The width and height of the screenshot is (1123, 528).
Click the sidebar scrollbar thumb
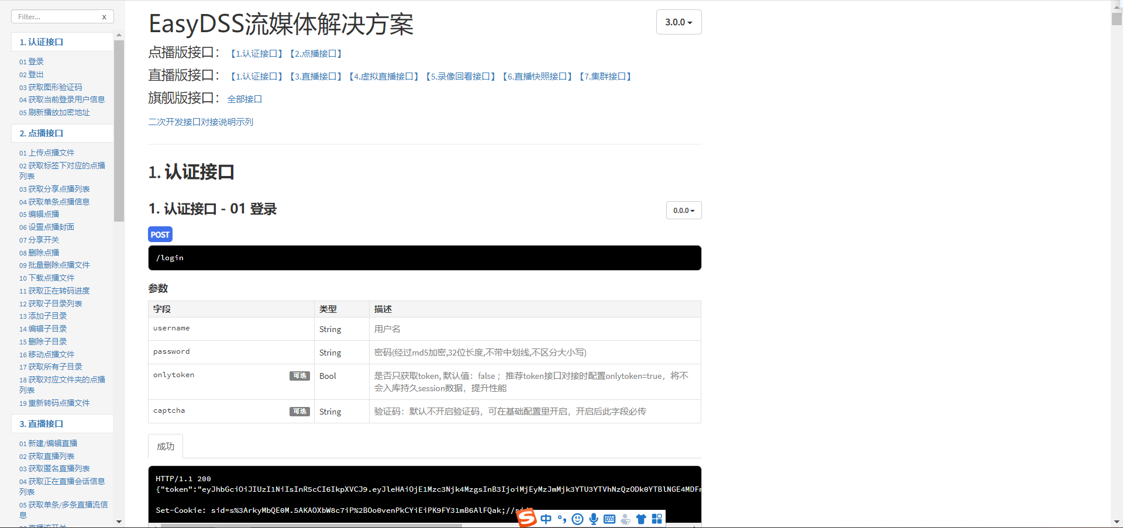click(119, 130)
